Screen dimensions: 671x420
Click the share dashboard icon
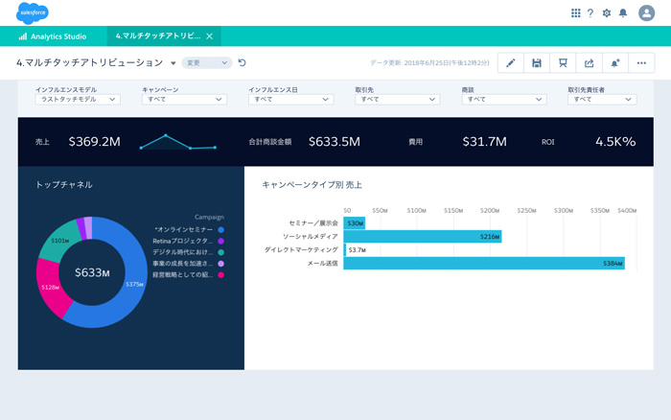589,63
